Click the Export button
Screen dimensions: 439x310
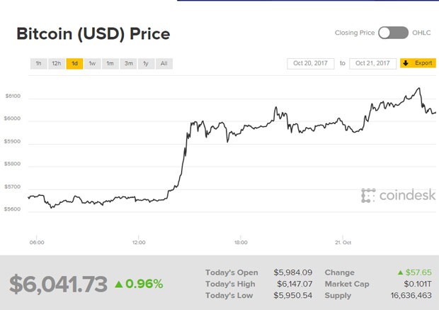(x=418, y=63)
